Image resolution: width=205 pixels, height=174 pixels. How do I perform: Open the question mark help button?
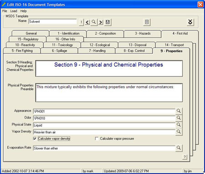[185, 157]
